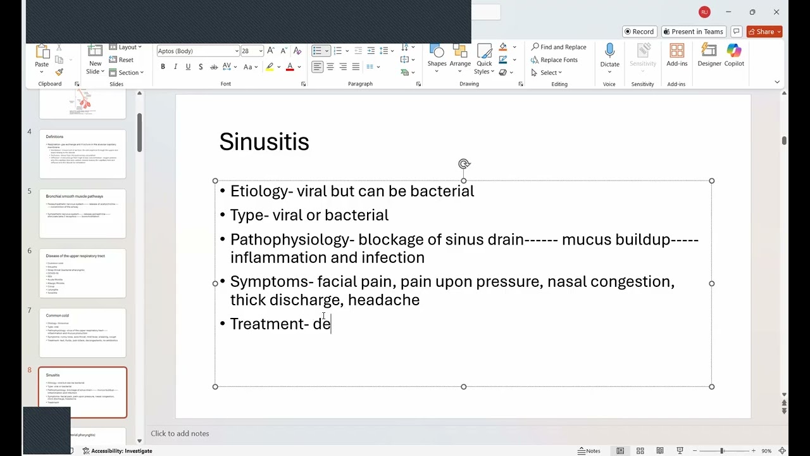Apply the red font color
Viewport: 810px width, 456px height.
coord(290,66)
